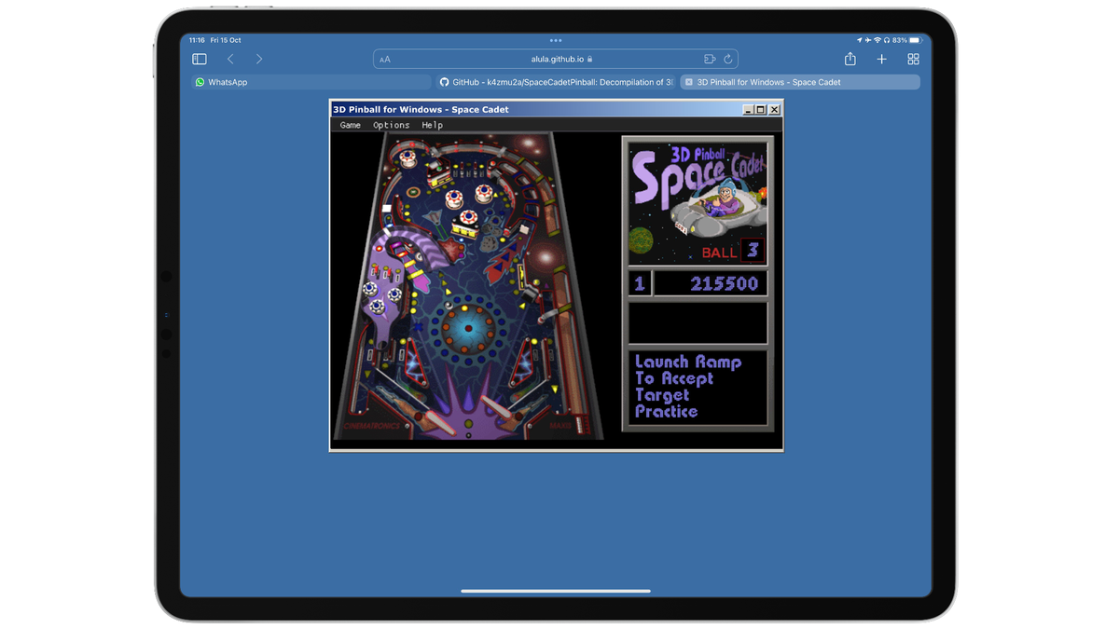Open the Game menu
This screenshot has height=629, width=1119.
(350, 124)
